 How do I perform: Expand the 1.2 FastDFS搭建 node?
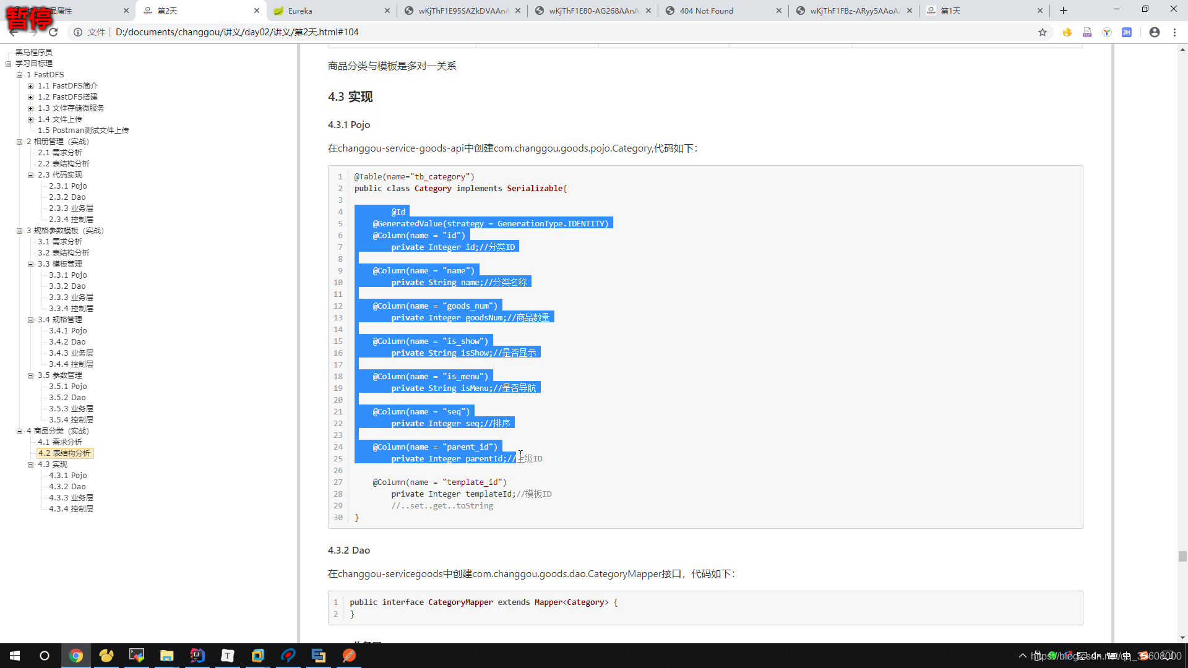(30, 97)
